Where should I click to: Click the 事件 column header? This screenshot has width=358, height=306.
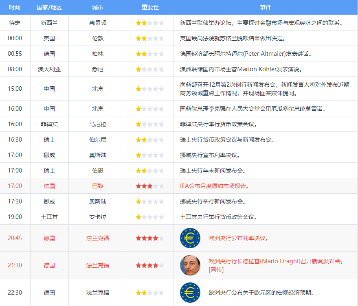pos(266,8)
